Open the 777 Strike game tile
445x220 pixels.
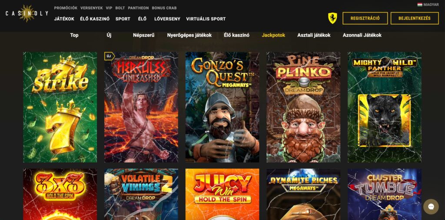click(x=60, y=107)
